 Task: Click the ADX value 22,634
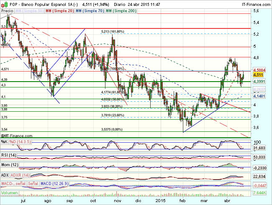click(x=259, y=177)
